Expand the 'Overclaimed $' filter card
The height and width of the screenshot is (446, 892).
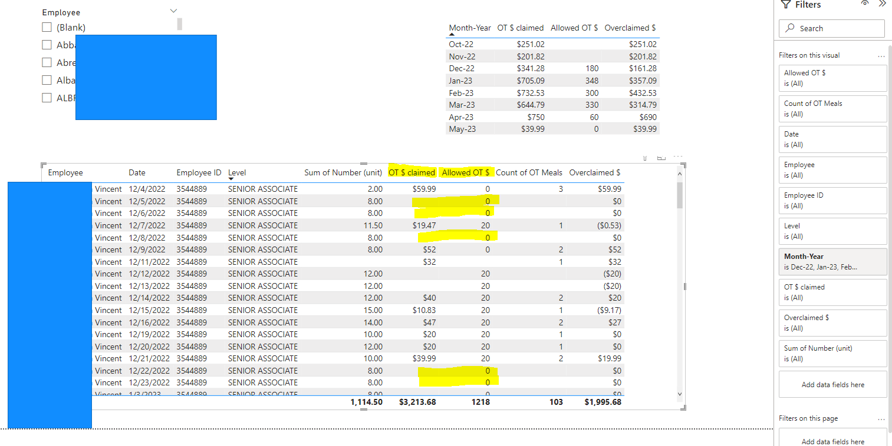pos(832,322)
